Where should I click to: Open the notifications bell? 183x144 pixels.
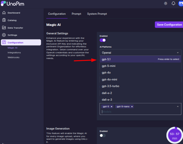point(173,3)
